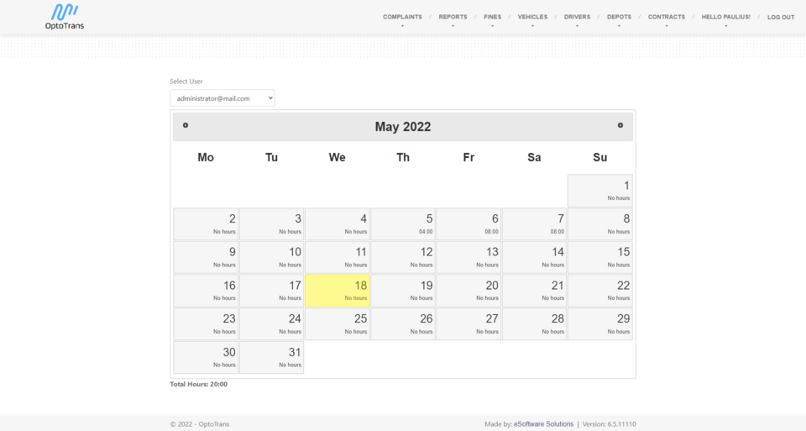Open the Vehicles dropdown menu

532,17
